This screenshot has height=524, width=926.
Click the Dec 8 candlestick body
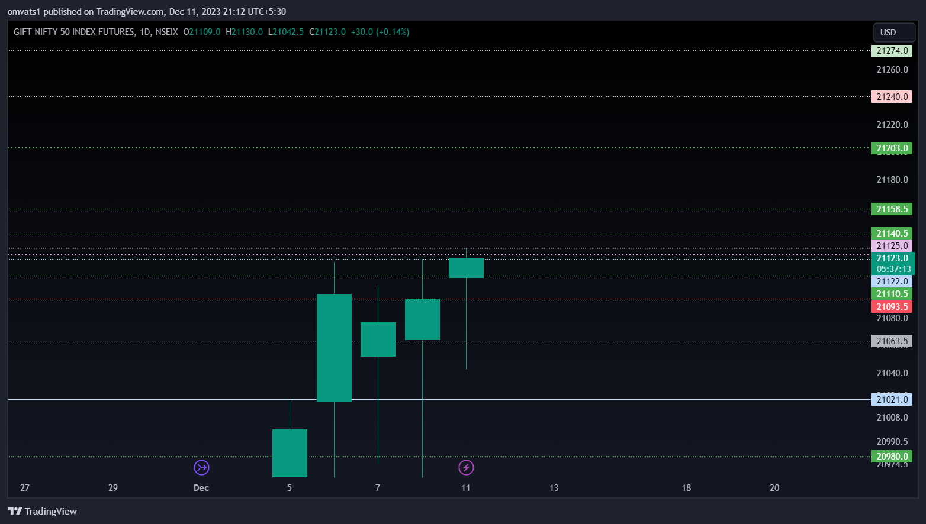(422, 319)
